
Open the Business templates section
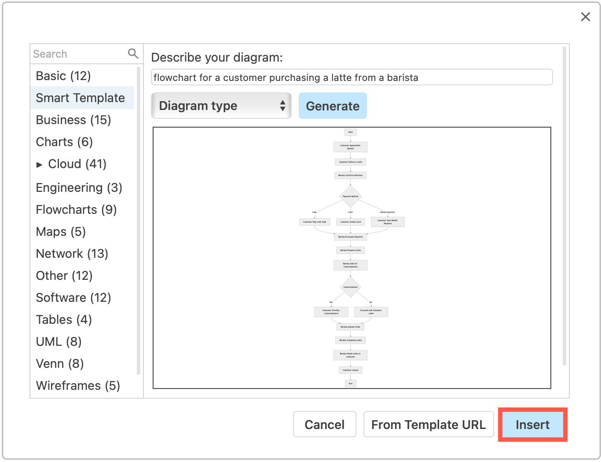(x=73, y=120)
